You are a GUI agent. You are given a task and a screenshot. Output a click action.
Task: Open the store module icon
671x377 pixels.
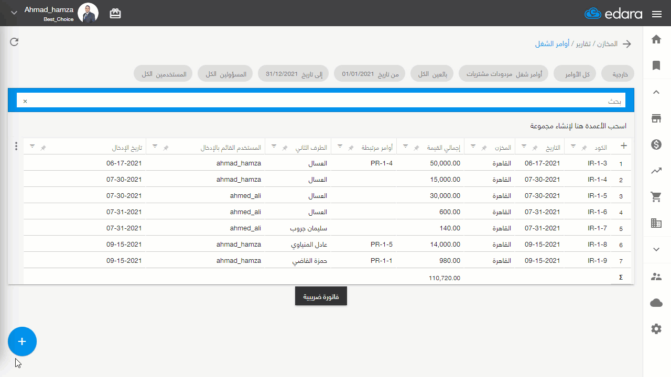pos(656,118)
